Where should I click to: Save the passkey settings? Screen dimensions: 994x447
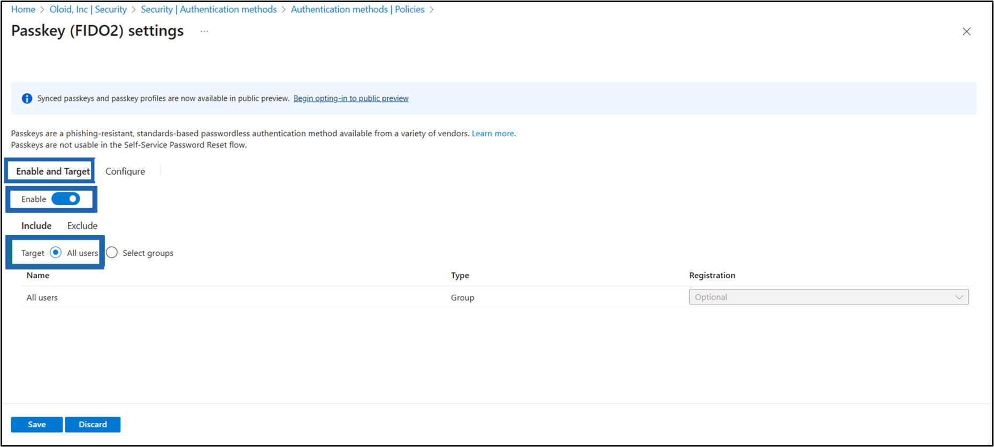coord(37,425)
